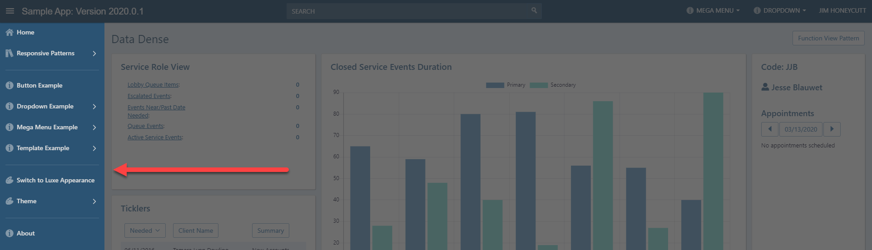This screenshot has height=250, width=872.
Task: Click the Escalated Events link
Action: coord(149,96)
